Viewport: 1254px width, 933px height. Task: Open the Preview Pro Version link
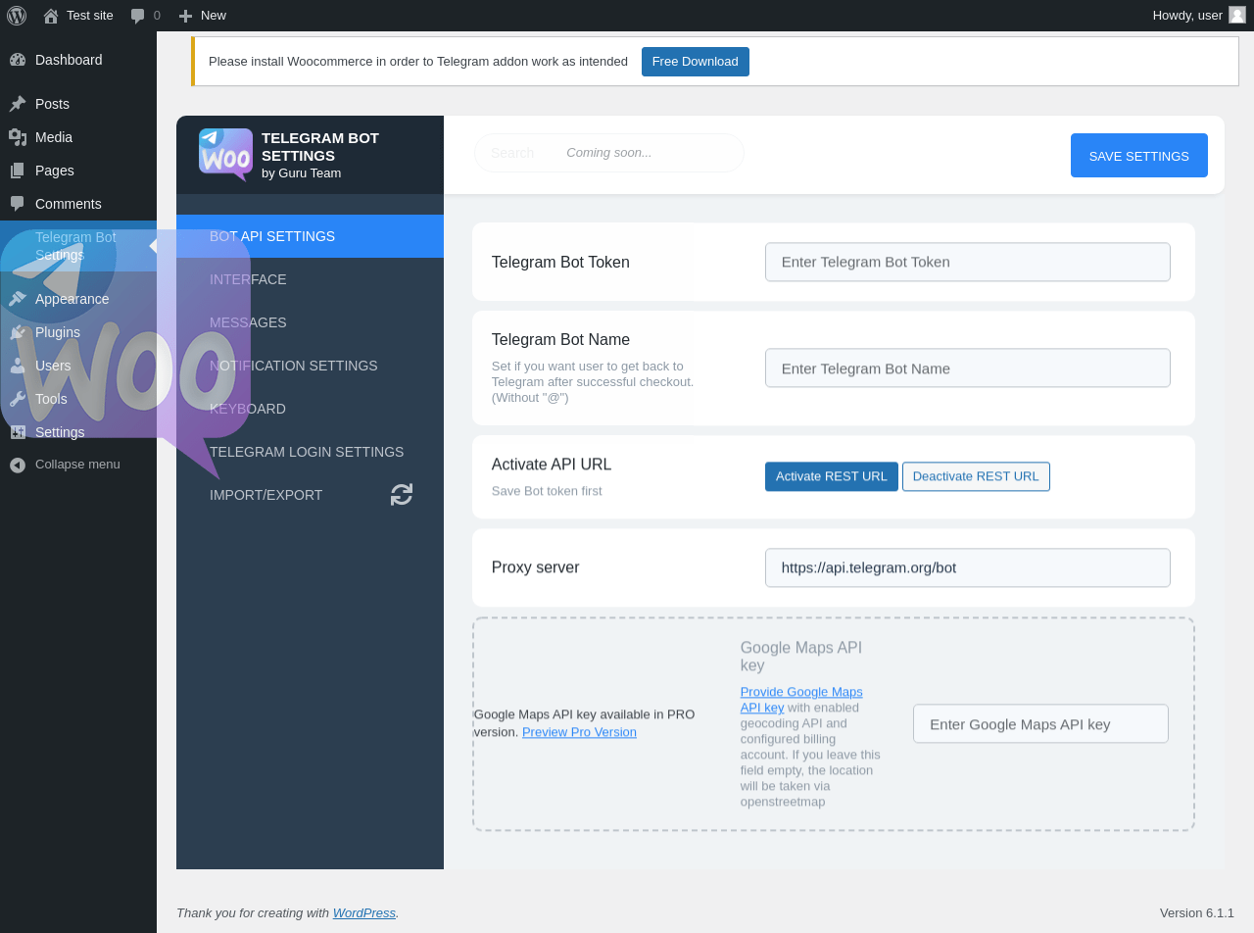click(579, 732)
